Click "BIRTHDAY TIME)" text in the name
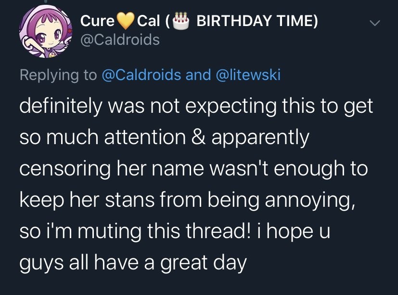 (257, 21)
